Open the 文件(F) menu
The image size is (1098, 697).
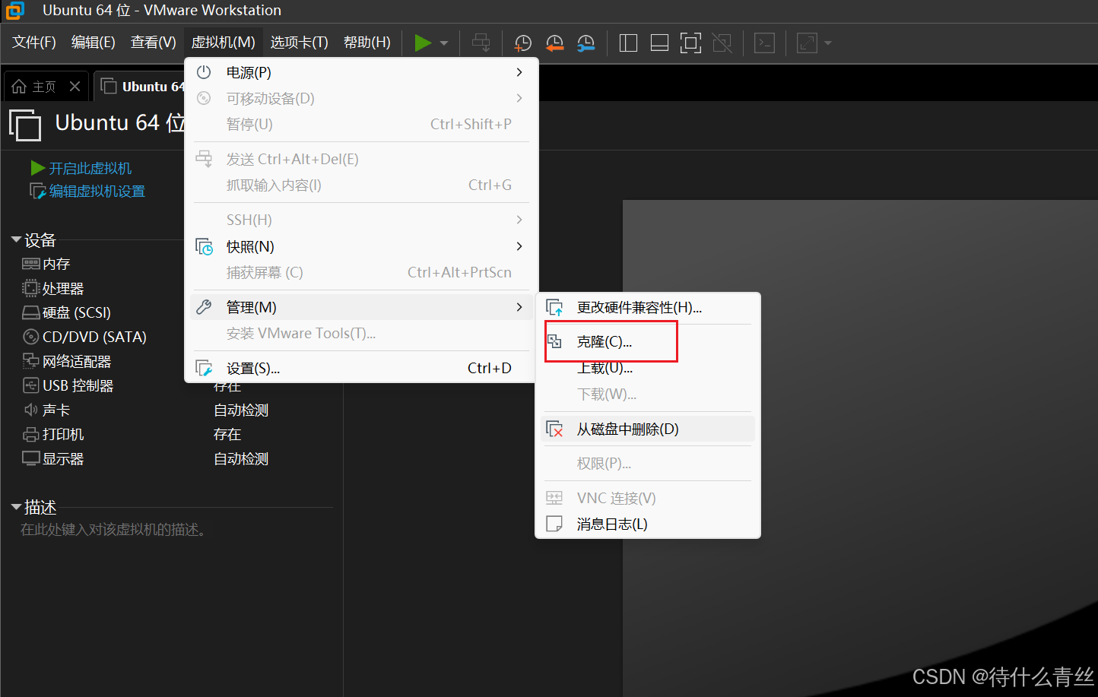coord(34,43)
